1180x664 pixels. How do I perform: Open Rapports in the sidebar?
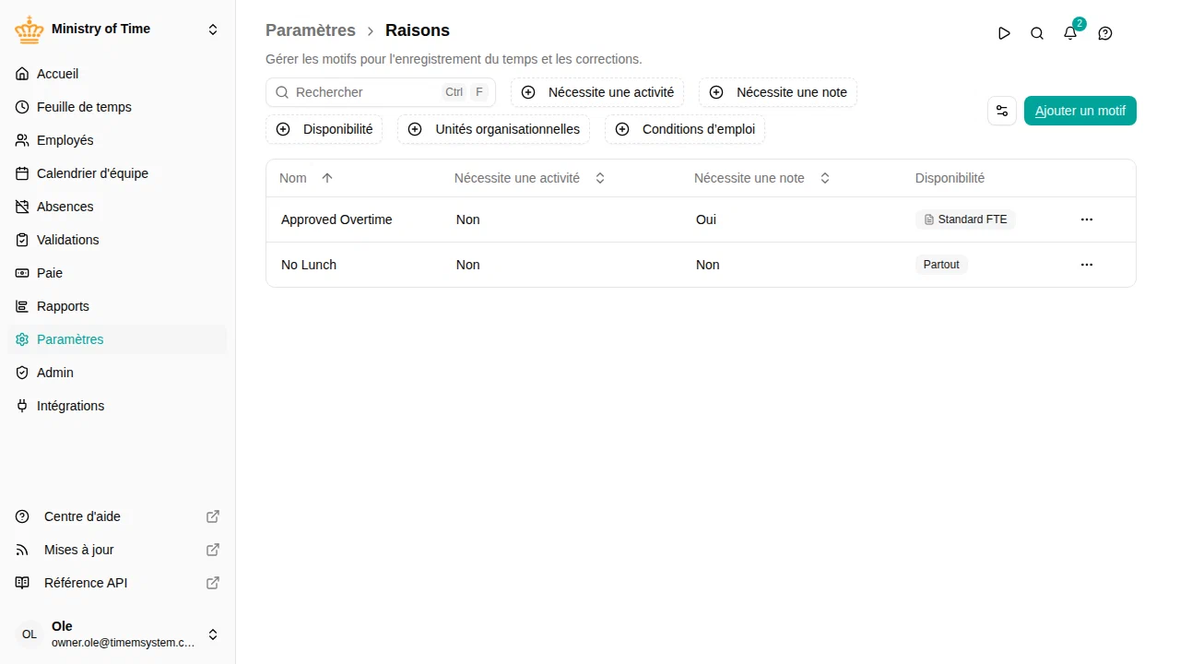(x=117, y=306)
